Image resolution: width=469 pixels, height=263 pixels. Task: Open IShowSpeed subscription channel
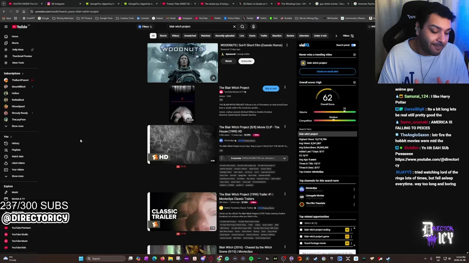pyautogui.click(x=18, y=107)
